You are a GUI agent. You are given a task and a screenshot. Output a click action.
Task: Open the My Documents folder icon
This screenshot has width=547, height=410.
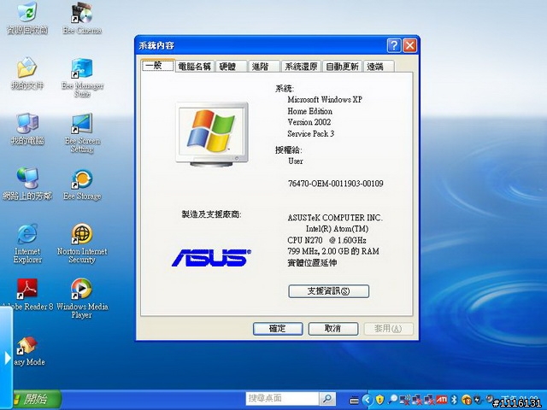[x=27, y=73]
